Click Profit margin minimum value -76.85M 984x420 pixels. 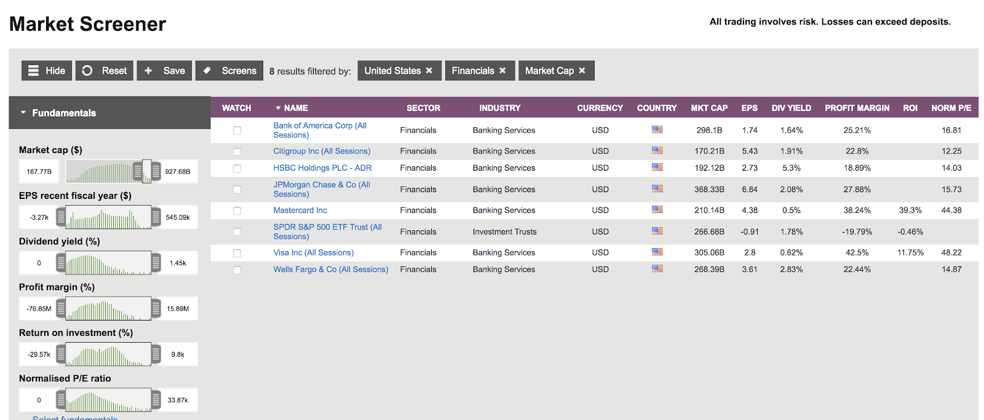pyautogui.click(x=39, y=308)
